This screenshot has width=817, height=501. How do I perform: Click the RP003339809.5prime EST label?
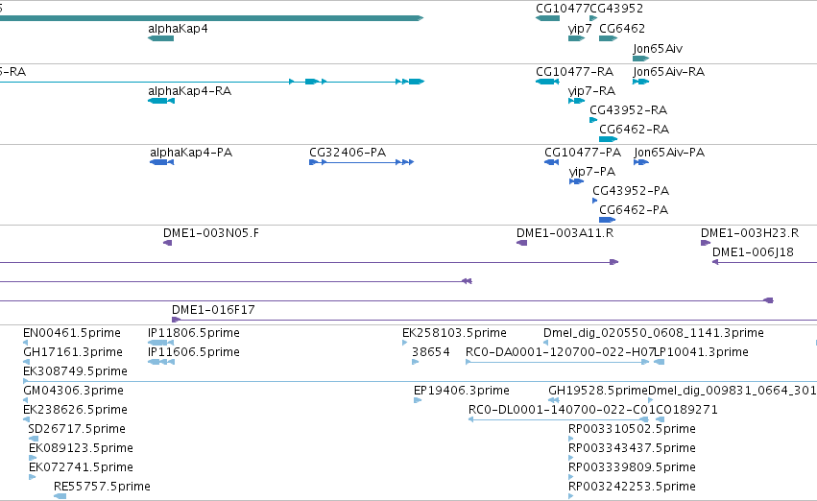pos(632,467)
